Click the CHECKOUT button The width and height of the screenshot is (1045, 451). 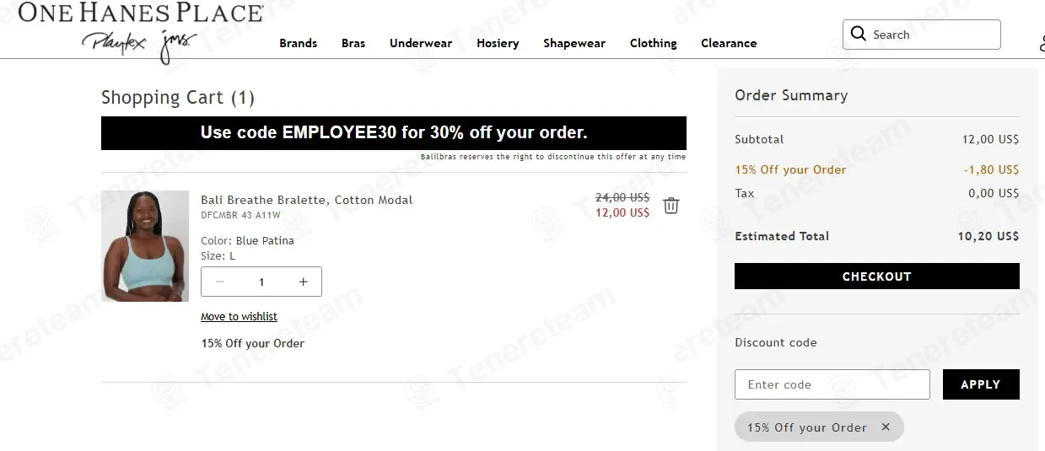pos(877,277)
